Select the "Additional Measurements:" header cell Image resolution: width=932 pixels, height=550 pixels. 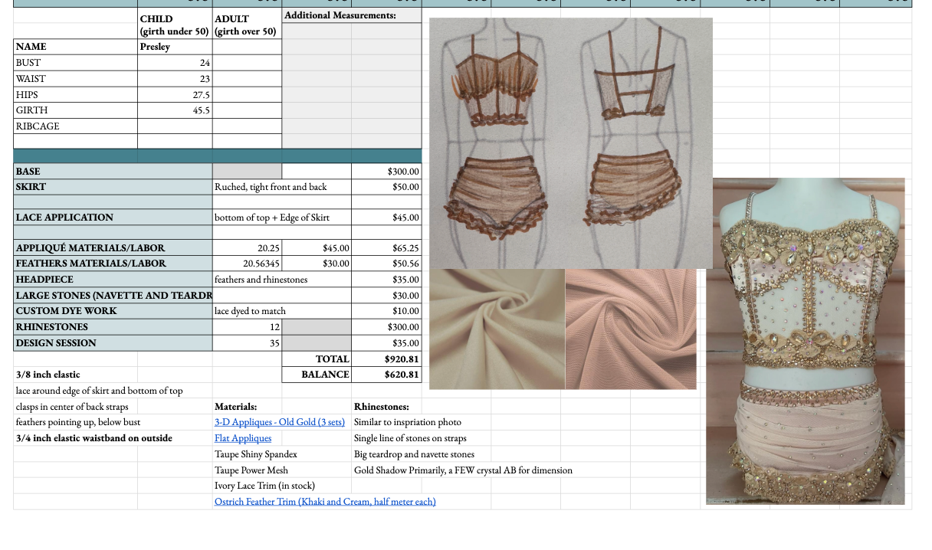pyautogui.click(x=351, y=14)
